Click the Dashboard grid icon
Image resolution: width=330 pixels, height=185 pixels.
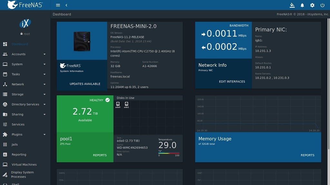point(5,44)
